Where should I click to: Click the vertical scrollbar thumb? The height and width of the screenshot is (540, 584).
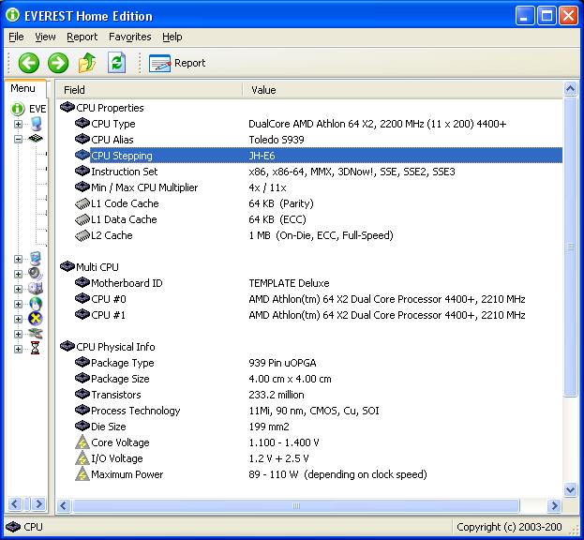coord(570,247)
